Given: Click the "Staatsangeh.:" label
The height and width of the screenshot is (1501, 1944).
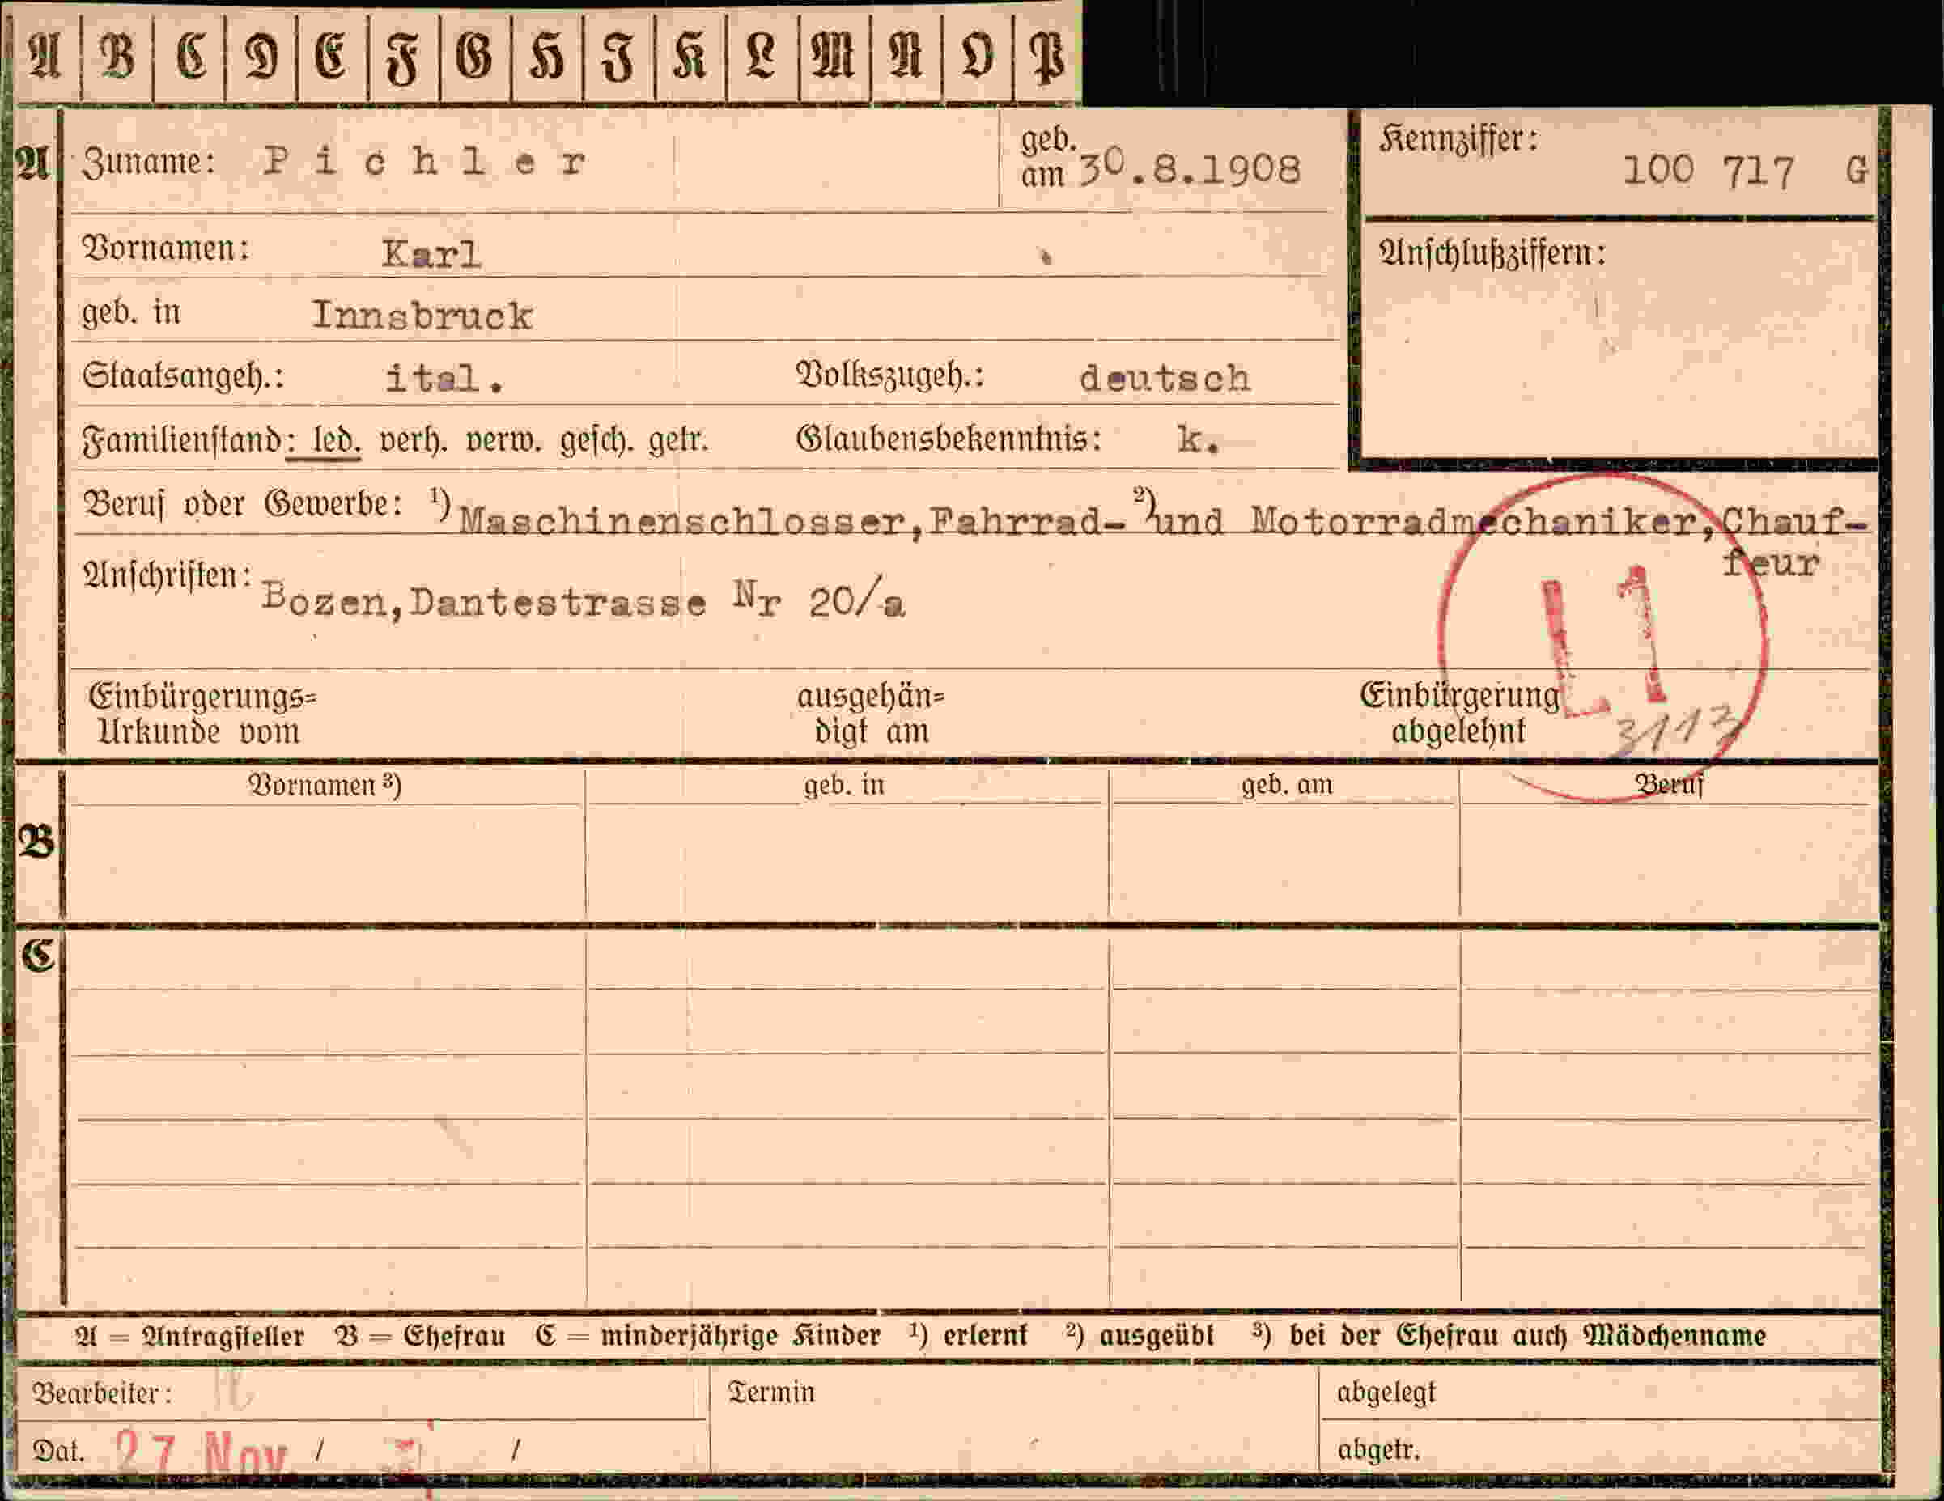Looking at the screenshot, I should (184, 376).
